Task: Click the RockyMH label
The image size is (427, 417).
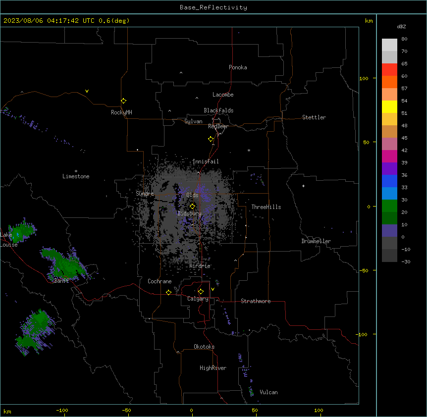Action: point(121,112)
